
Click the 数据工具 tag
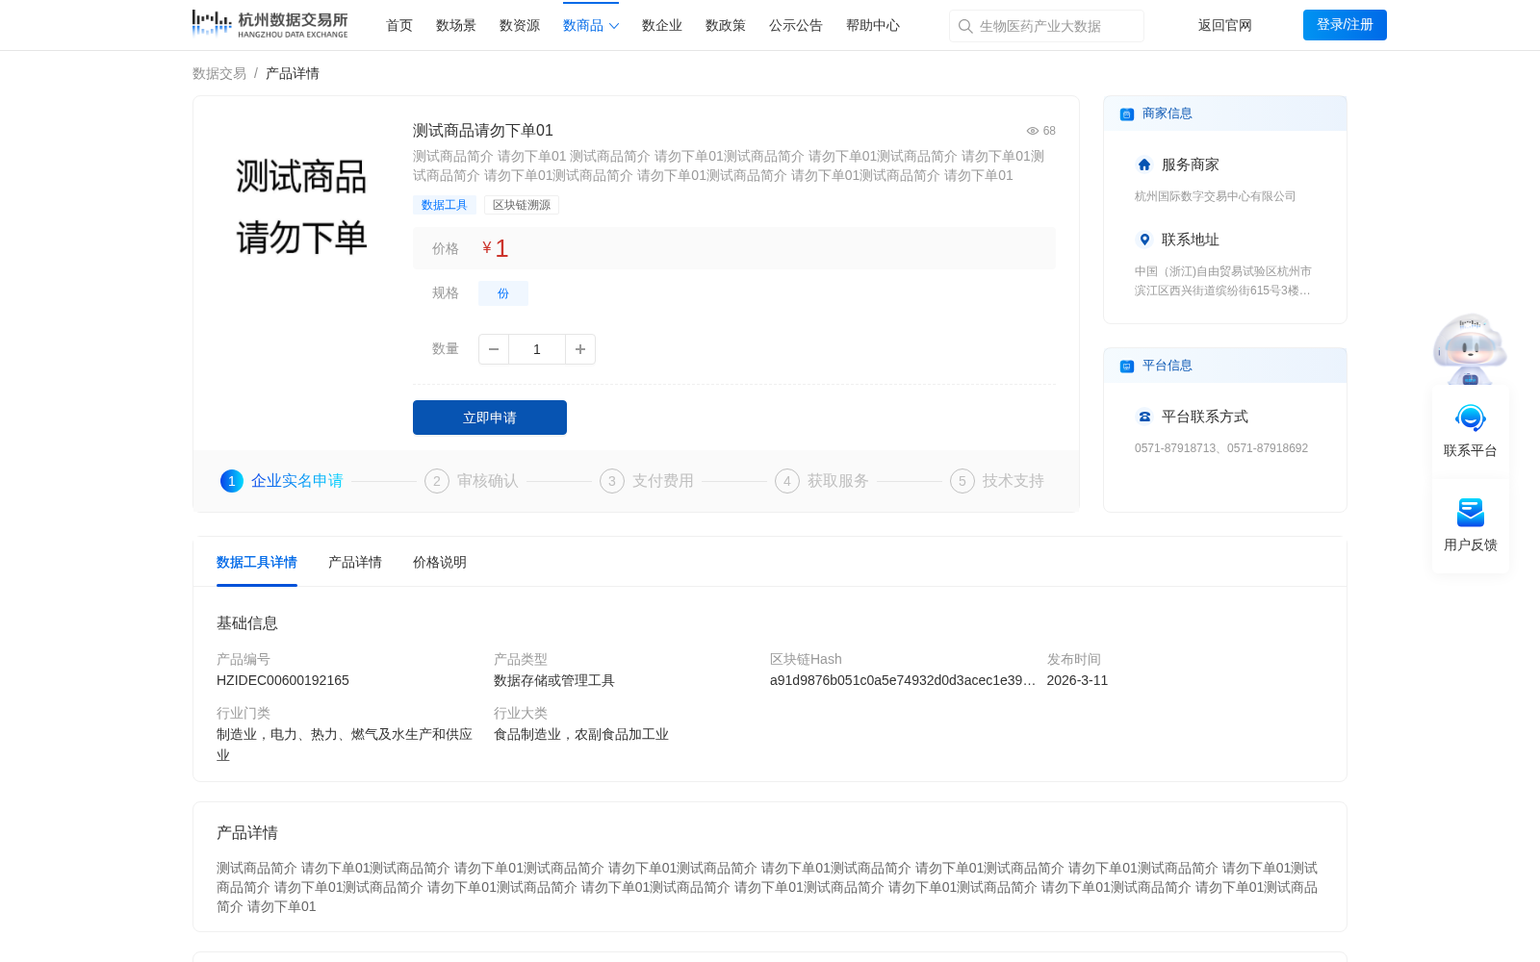pyautogui.click(x=445, y=205)
